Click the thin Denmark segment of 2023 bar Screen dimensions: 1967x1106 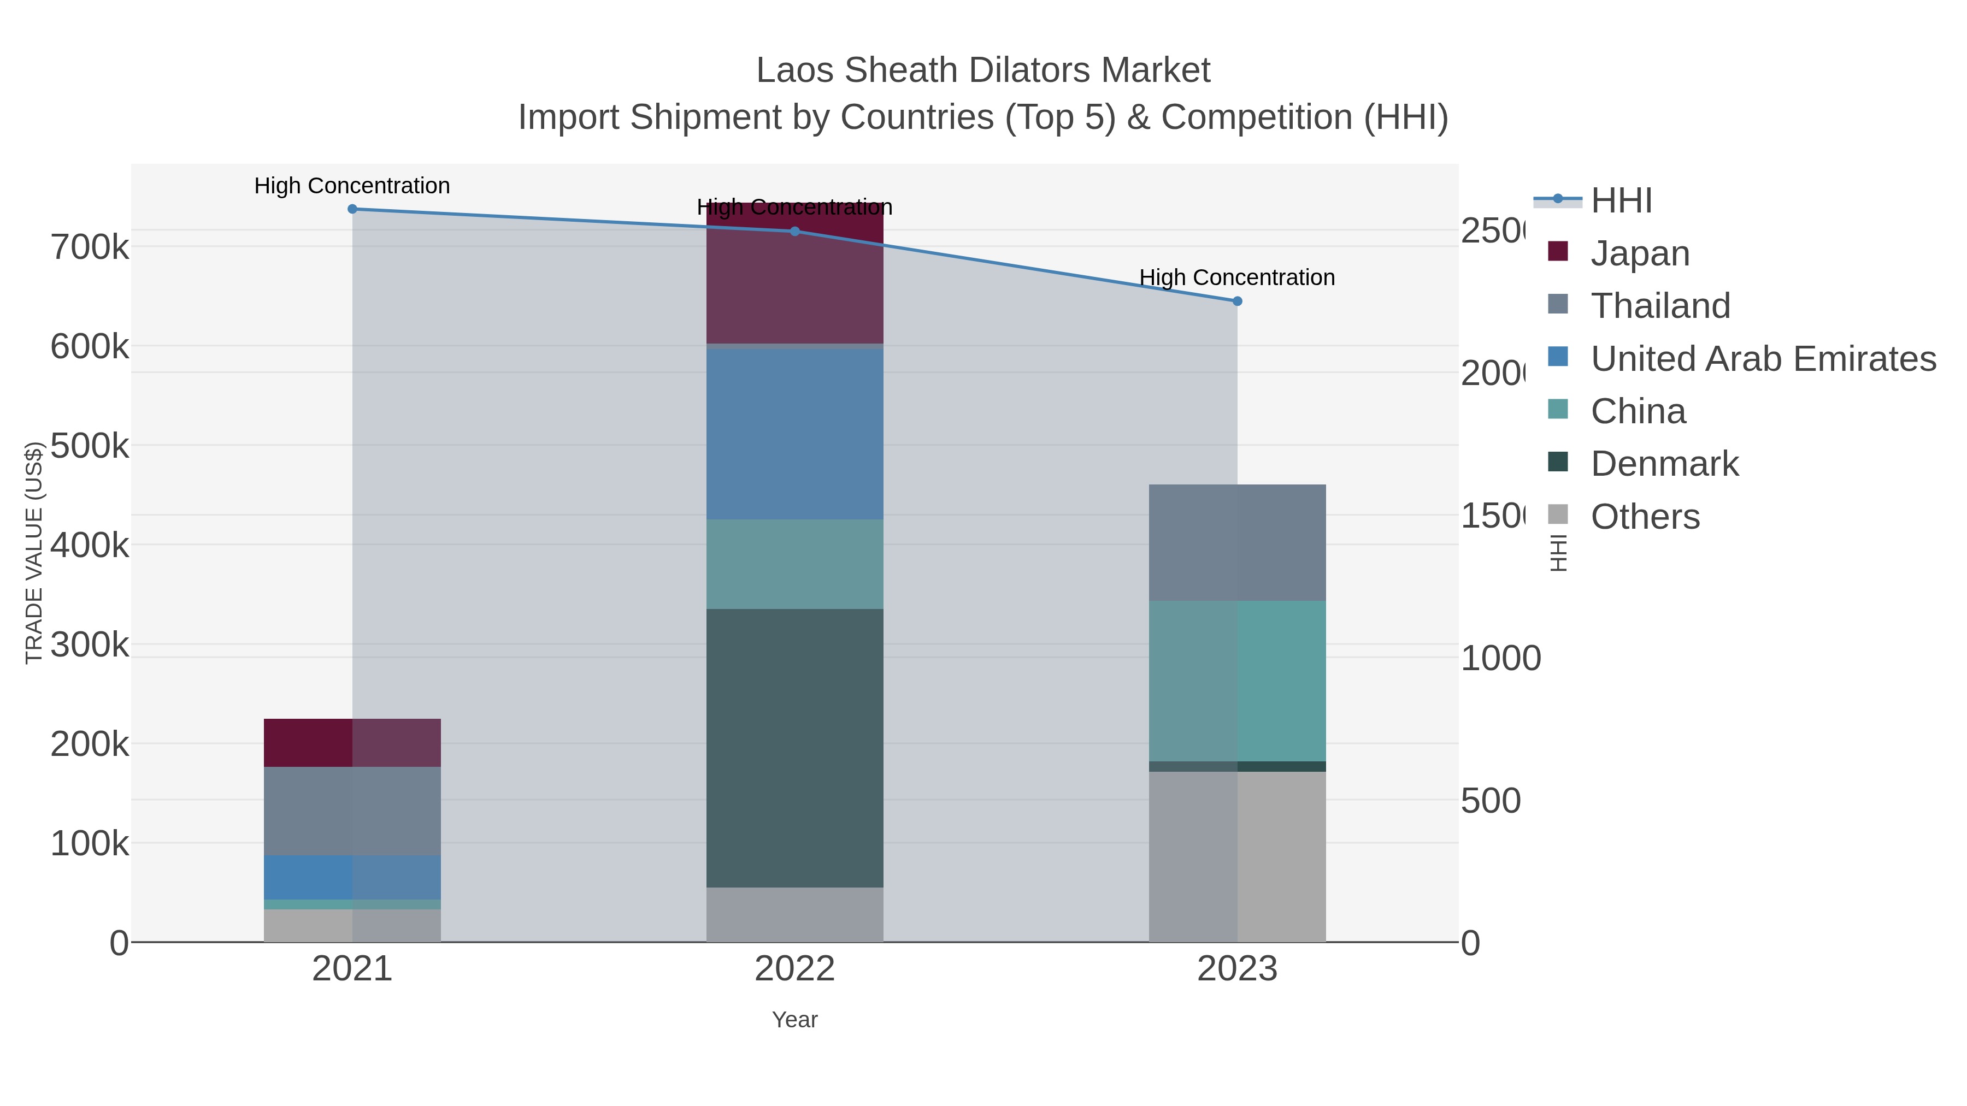coord(1238,766)
